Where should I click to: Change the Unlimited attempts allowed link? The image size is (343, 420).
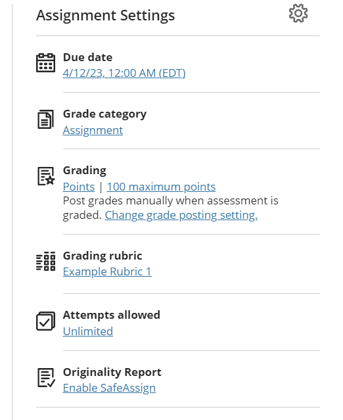(88, 331)
